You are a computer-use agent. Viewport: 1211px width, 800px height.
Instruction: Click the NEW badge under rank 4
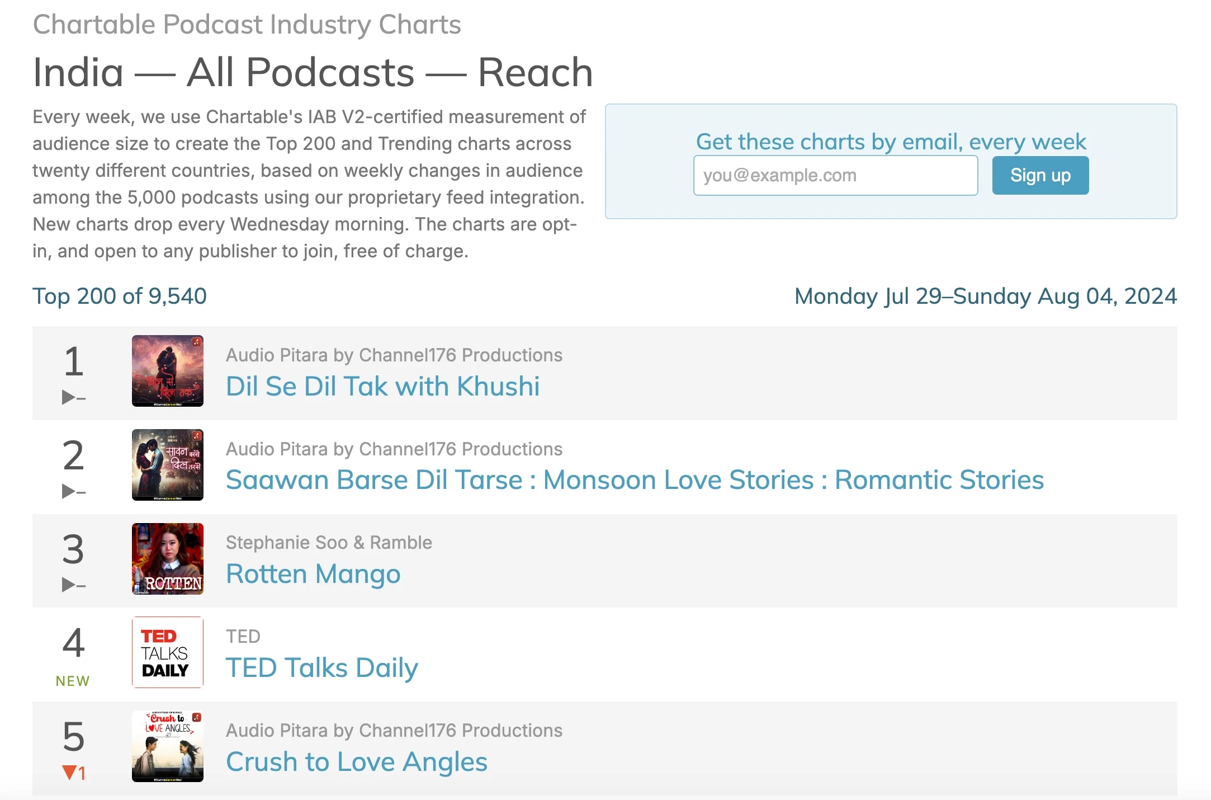point(73,681)
